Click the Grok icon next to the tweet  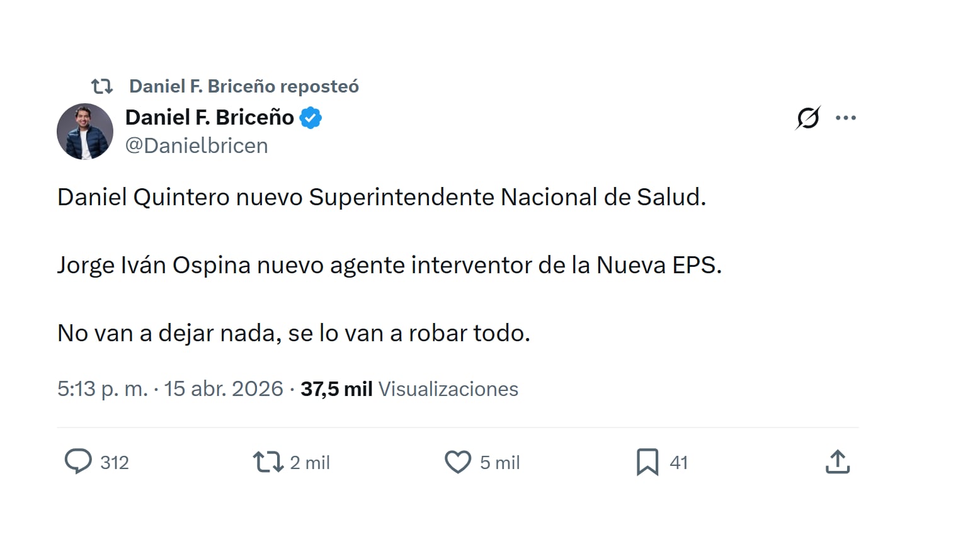point(808,117)
